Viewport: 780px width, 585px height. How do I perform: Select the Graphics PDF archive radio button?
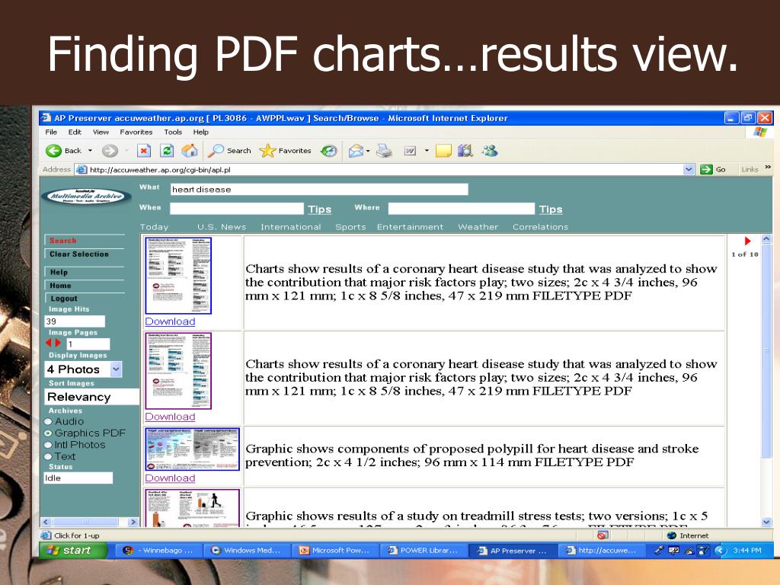click(48, 433)
